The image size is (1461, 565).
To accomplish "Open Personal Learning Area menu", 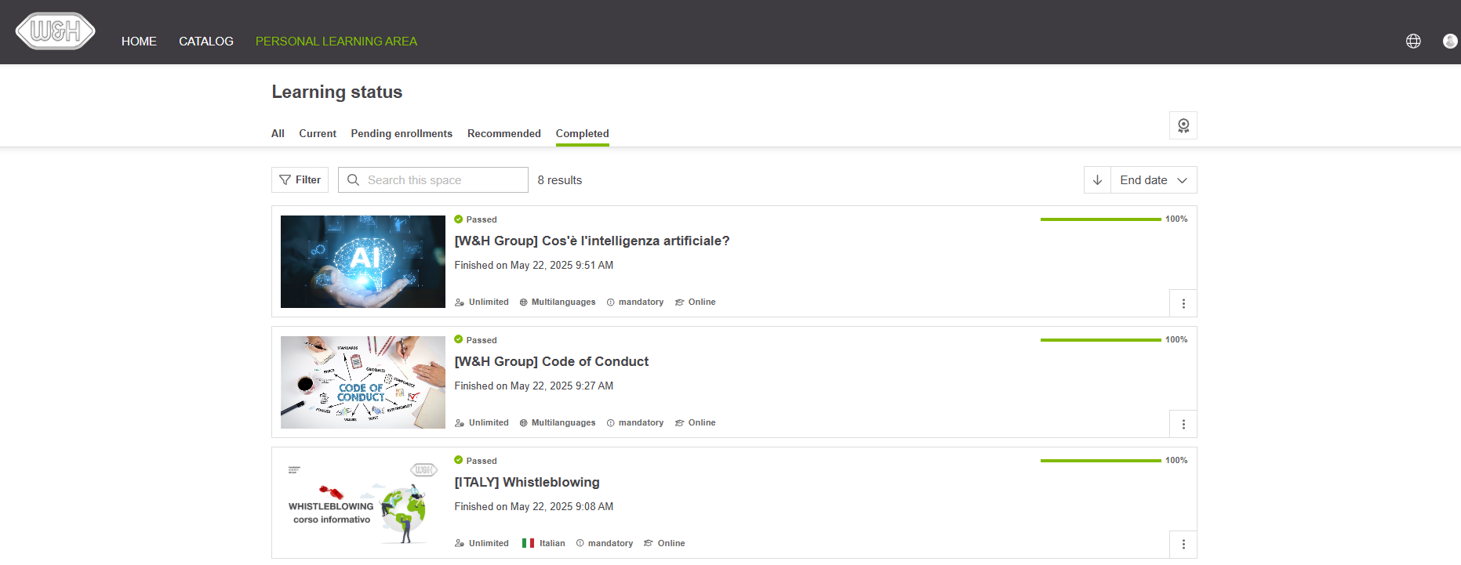I will pyautogui.click(x=336, y=42).
